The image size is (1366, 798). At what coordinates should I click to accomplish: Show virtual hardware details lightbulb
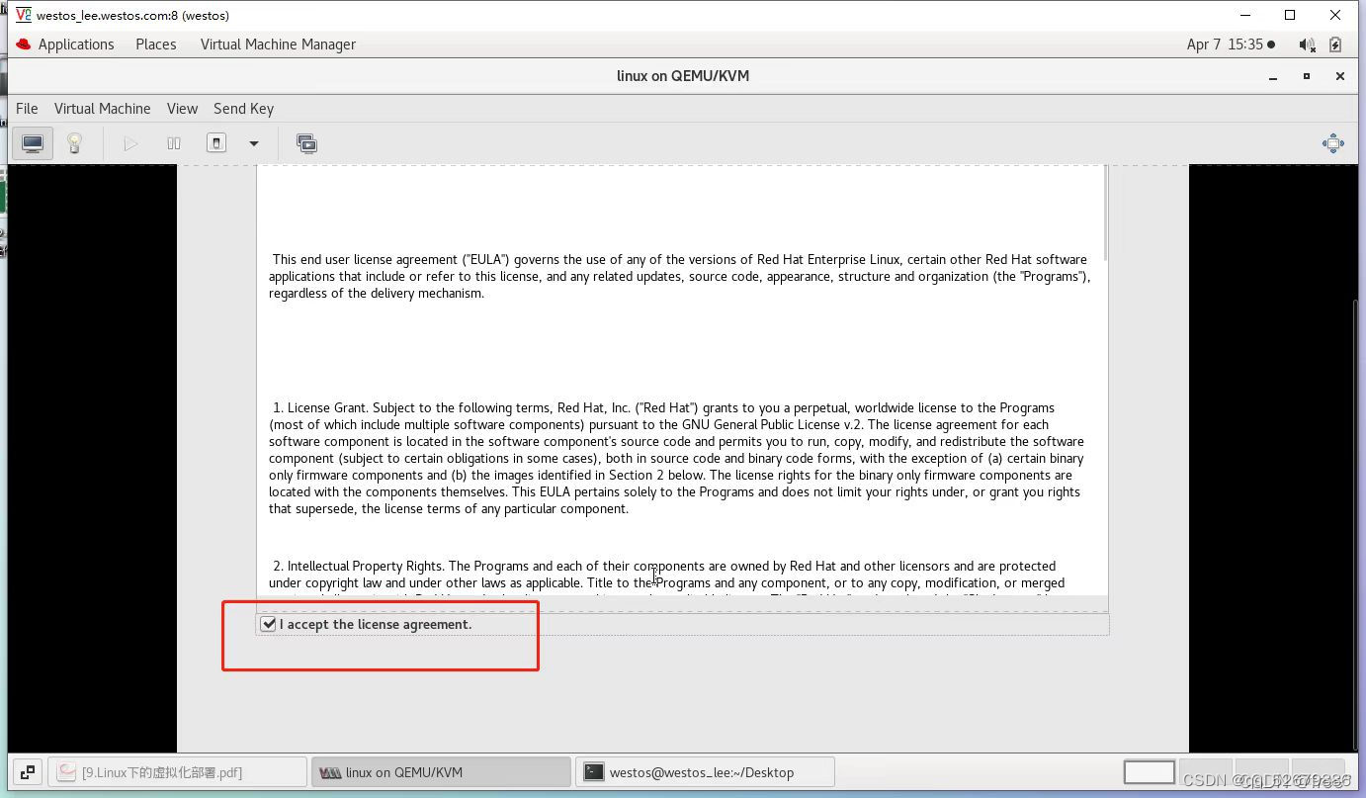74,144
